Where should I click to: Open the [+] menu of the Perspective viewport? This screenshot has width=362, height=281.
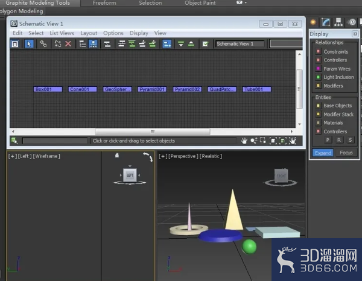(163, 156)
